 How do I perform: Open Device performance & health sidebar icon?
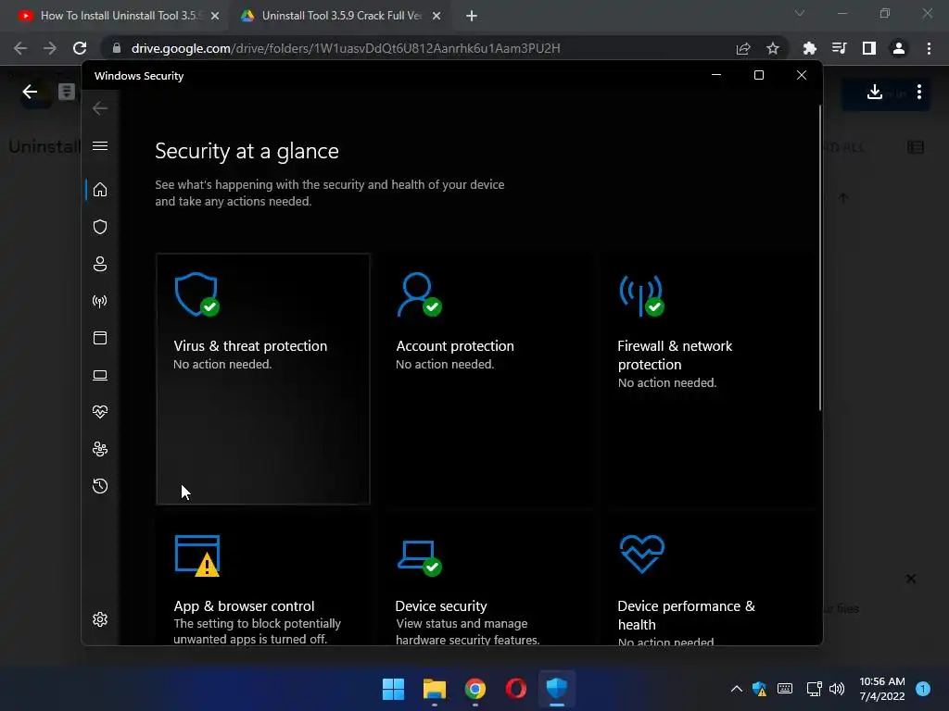click(x=100, y=412)
